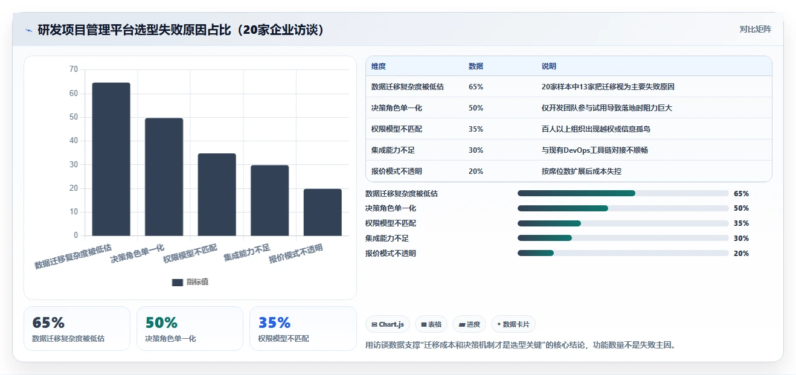Click the 表格 chip icon

tap(424, 325)
